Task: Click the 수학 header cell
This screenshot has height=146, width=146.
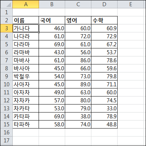Action: (x=104, y=20)
